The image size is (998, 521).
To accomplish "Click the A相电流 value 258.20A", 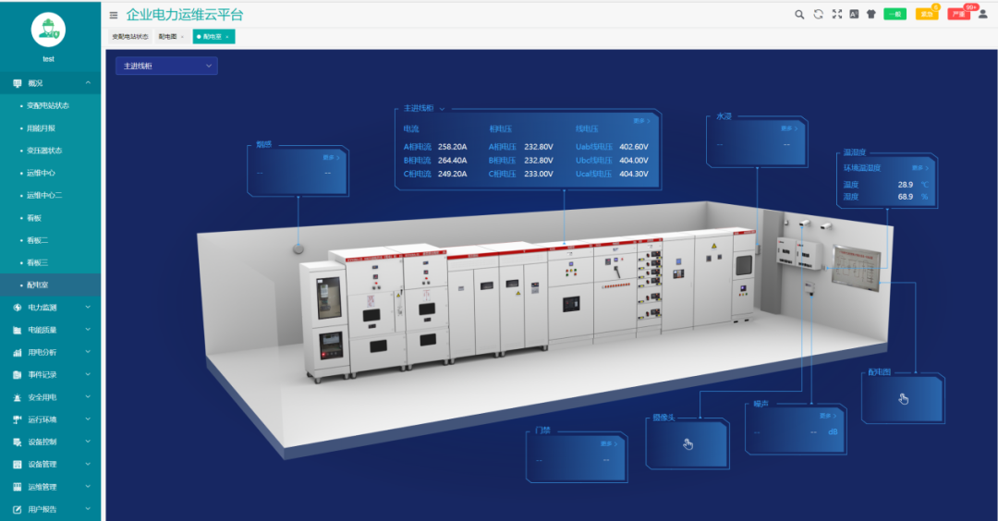I will click(453, 147).
